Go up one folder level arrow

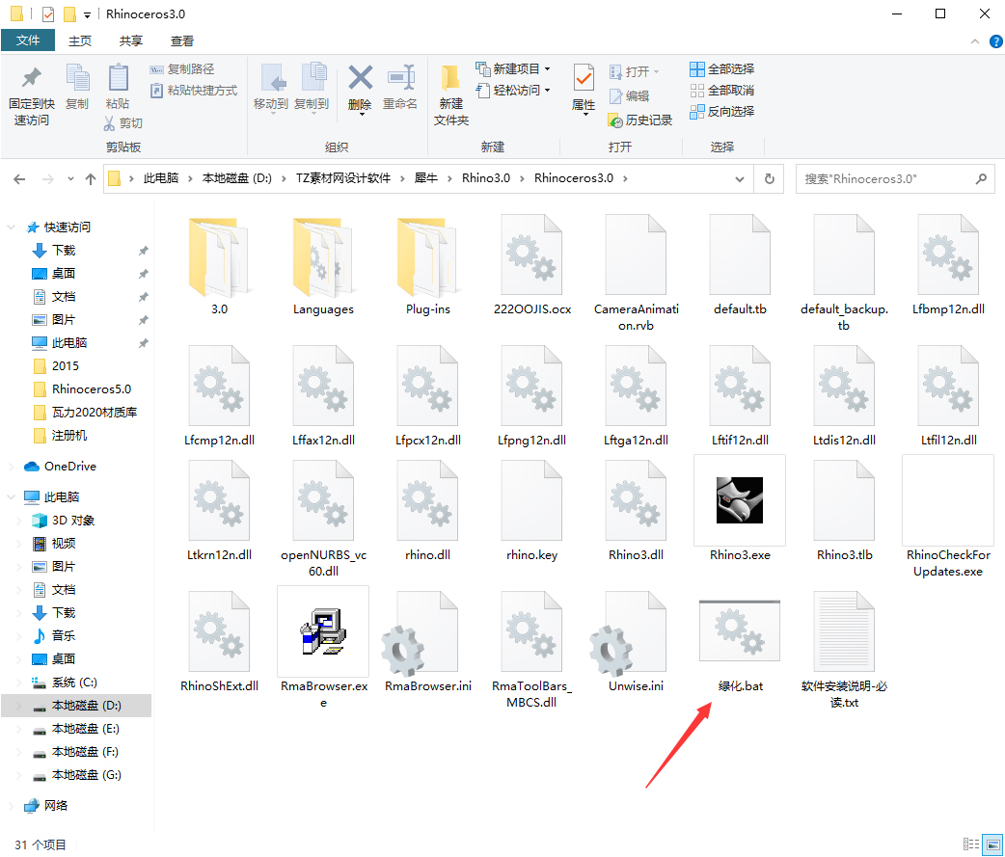click(91, 179)
